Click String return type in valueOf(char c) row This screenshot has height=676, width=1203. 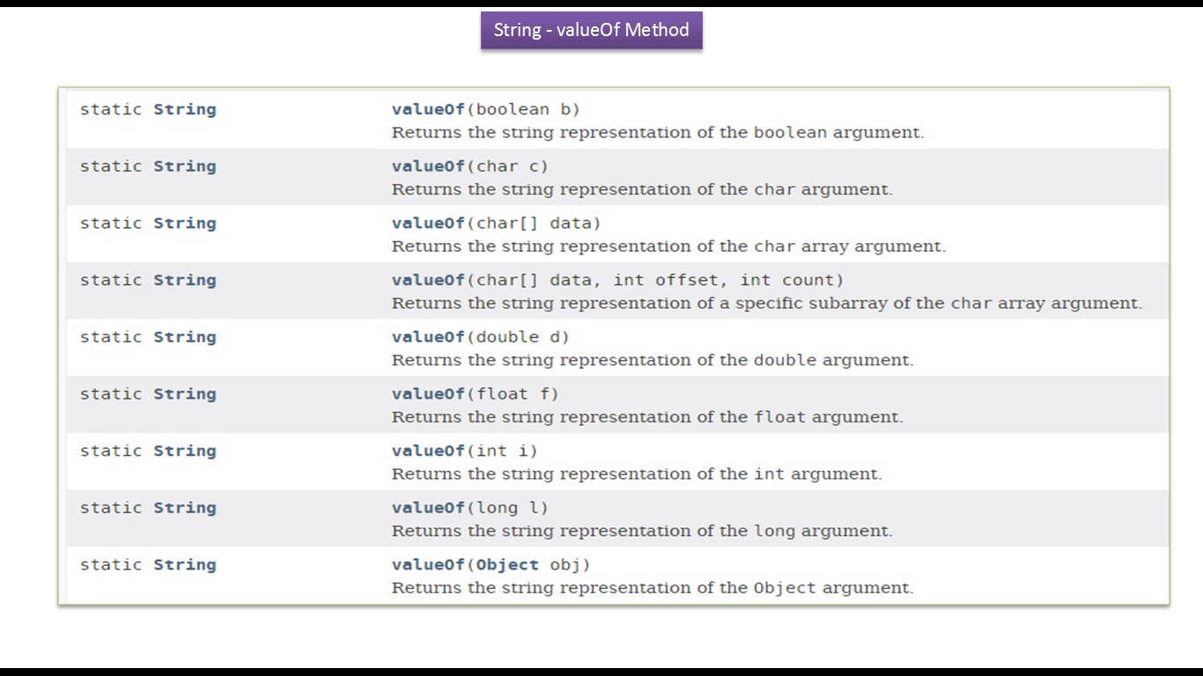185,166
